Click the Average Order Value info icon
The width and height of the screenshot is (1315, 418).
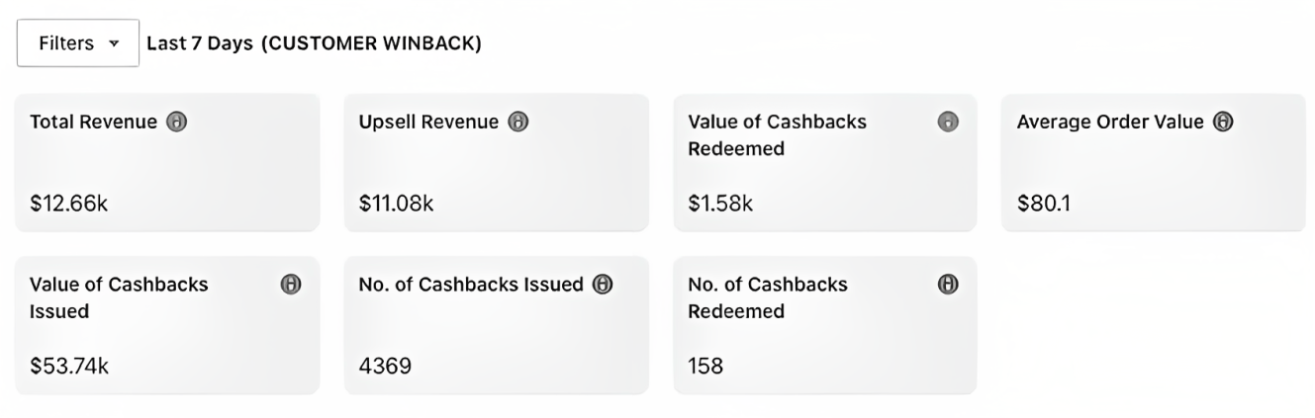[x=1223, y=123]
